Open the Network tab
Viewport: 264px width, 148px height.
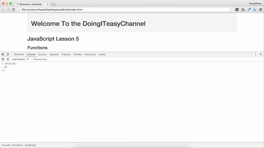54,54
